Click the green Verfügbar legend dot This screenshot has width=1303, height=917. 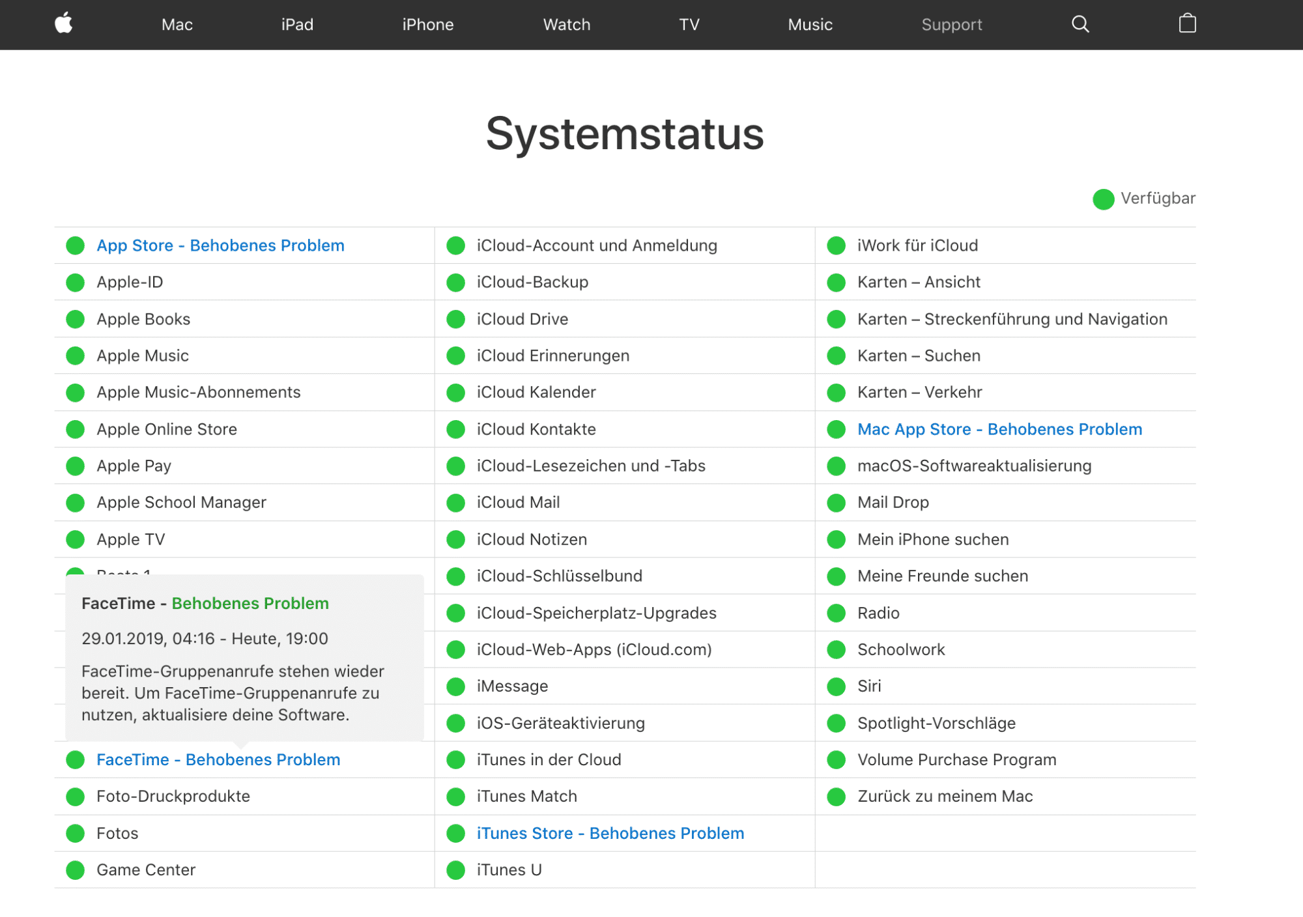(x=1103, y=199)
